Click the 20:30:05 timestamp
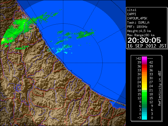Image resolution: width=168 pixels, height=126 pixels. click(x=144, y=40)
